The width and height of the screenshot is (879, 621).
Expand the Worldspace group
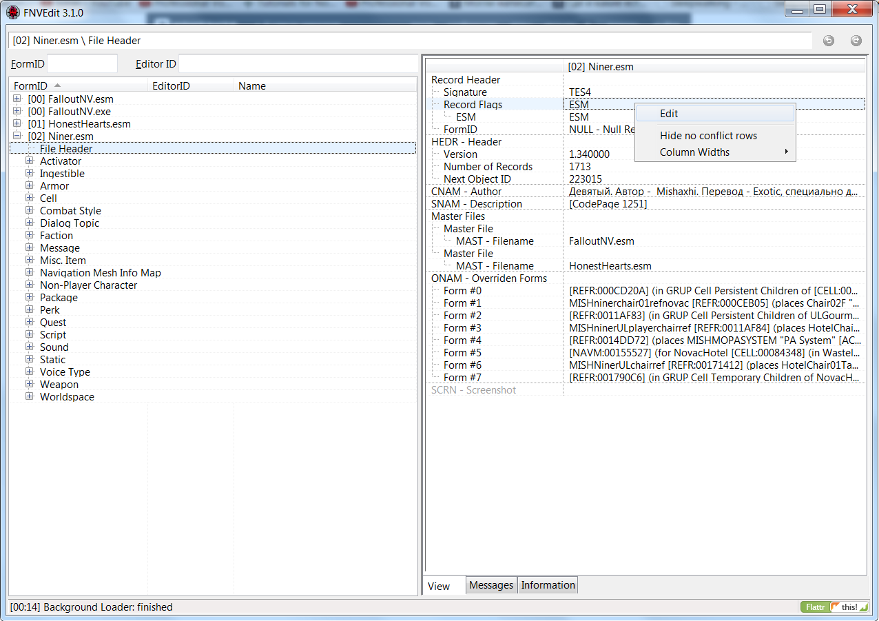click(x=30, y=396)
